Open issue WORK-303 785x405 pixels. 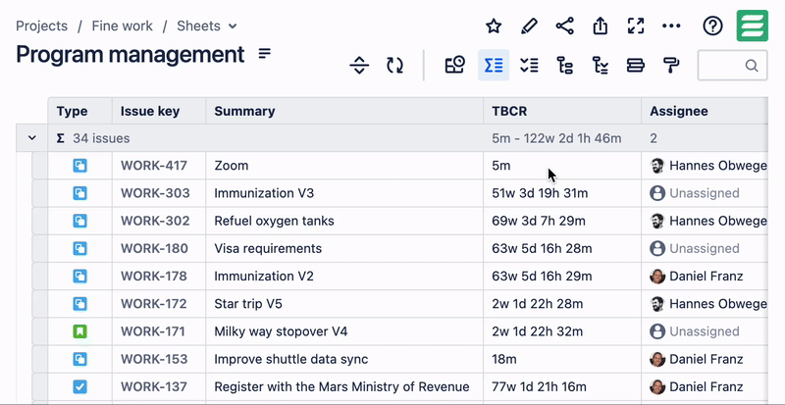(x=155, y=193)
